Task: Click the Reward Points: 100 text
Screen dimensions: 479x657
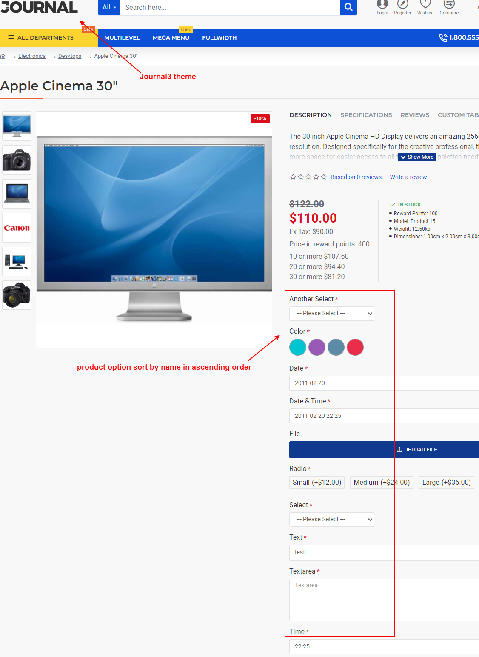Action: 416,214
